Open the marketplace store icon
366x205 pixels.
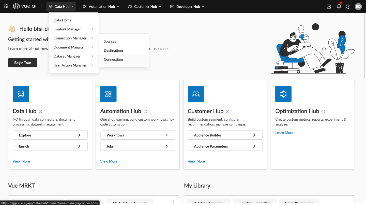pos(329,7)
